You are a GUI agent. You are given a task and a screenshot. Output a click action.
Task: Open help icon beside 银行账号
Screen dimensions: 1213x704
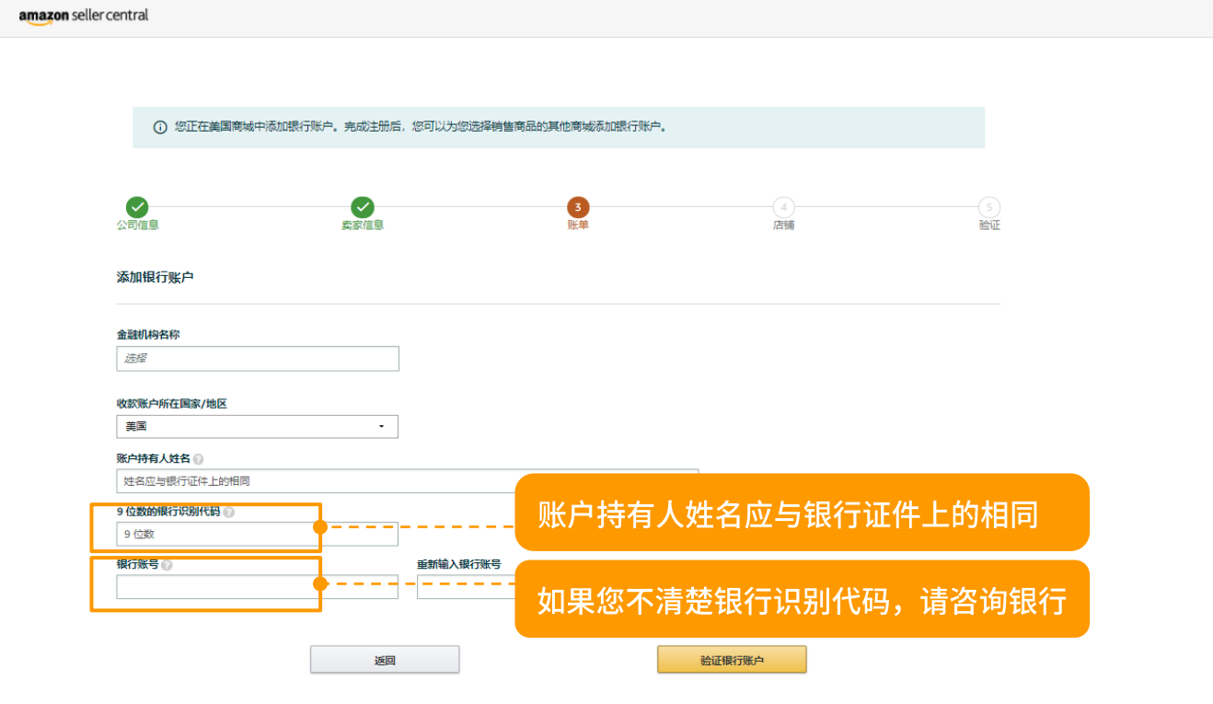click(167, 565)
